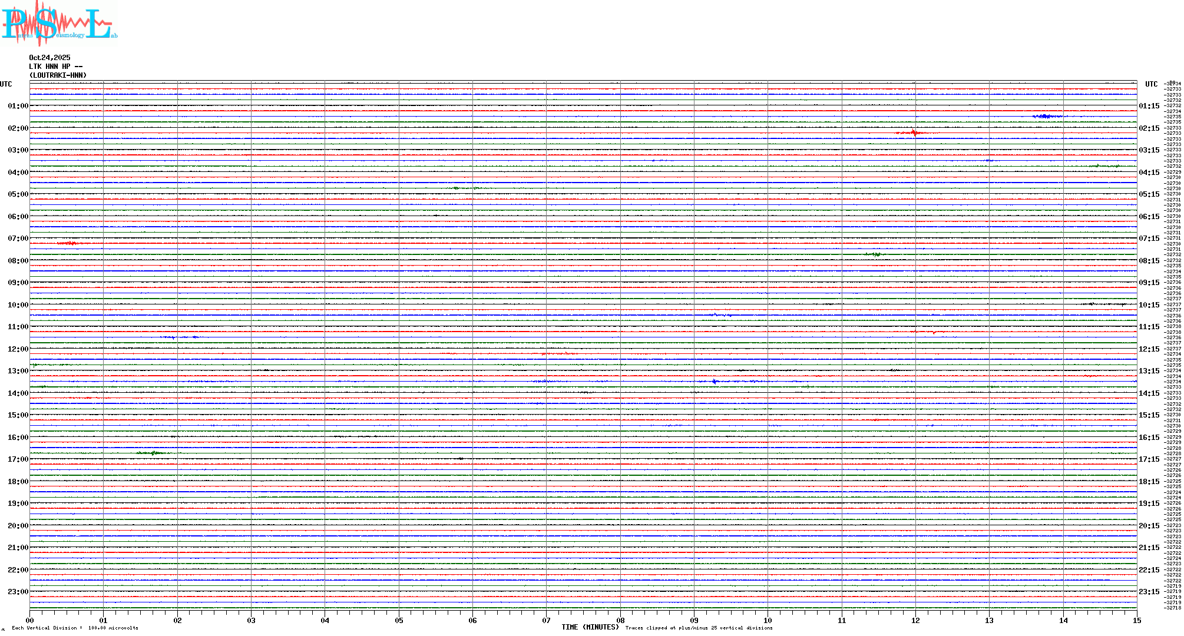Click the left UTC axis label

[x=6, y=84]
